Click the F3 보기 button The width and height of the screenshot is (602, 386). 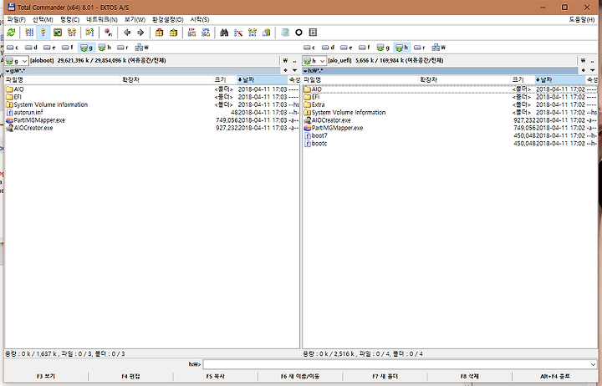click(x=46, y=377)
